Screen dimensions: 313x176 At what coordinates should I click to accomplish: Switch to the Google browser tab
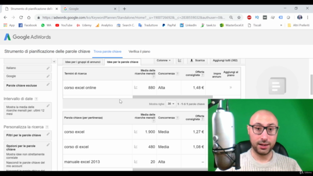click(x=90, y=9)
